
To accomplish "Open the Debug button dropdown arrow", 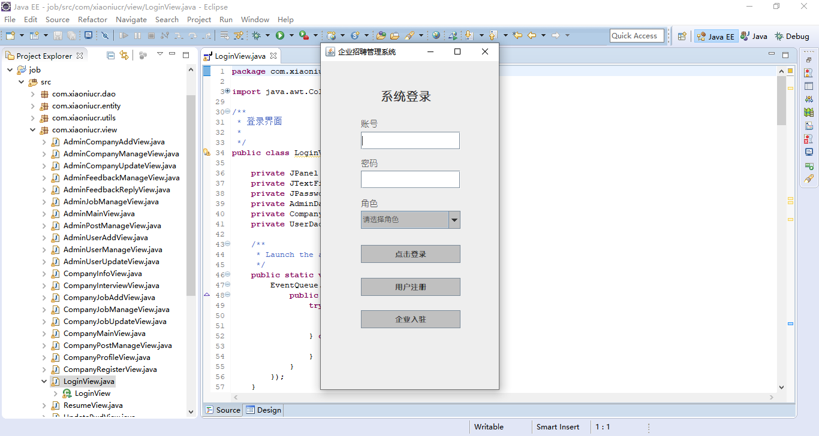I will [x=267, y=35].
